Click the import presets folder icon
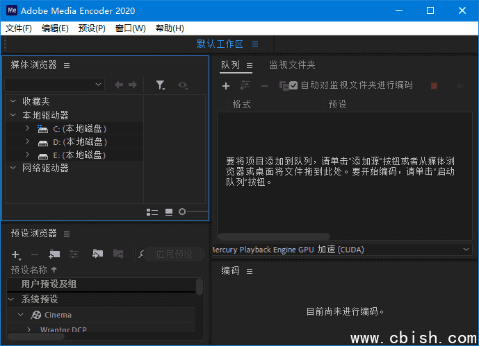The width and height of the screenshot is (479, 346). (x=97, y=253)
